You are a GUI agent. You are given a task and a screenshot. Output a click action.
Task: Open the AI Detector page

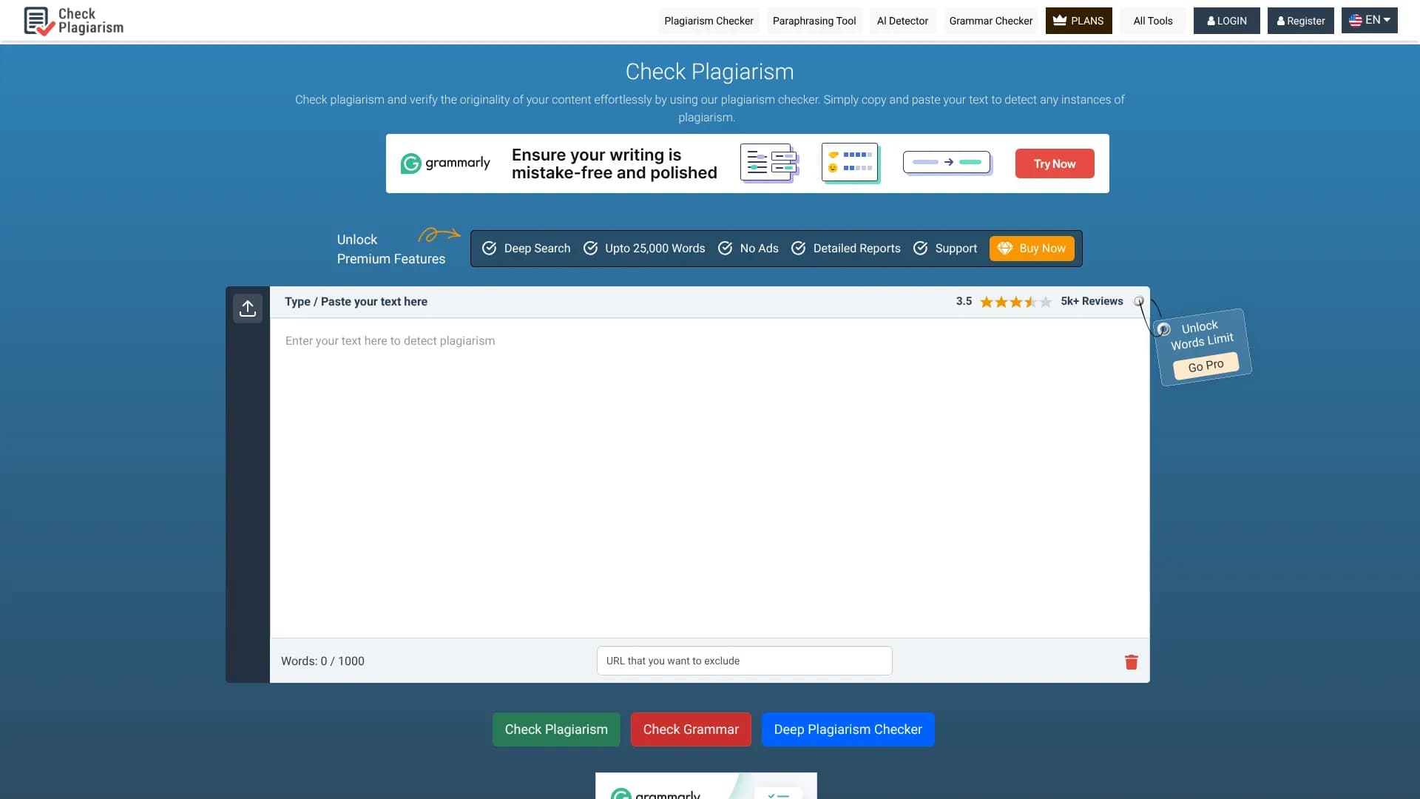902,20
